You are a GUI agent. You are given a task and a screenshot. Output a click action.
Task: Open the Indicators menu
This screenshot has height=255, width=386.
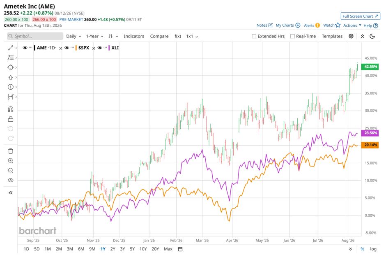(134, 36)
